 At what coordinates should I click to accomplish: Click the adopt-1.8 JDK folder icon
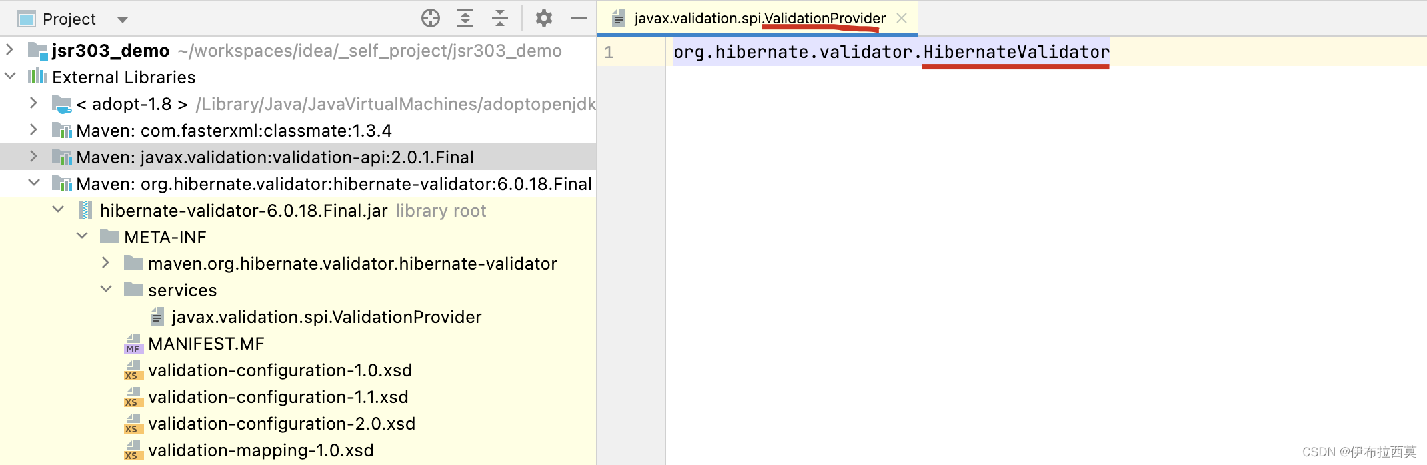61,104
